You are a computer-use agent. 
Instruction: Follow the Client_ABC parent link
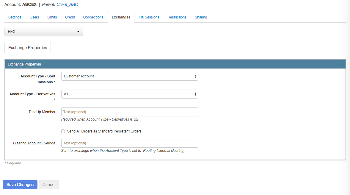(67, 4)
